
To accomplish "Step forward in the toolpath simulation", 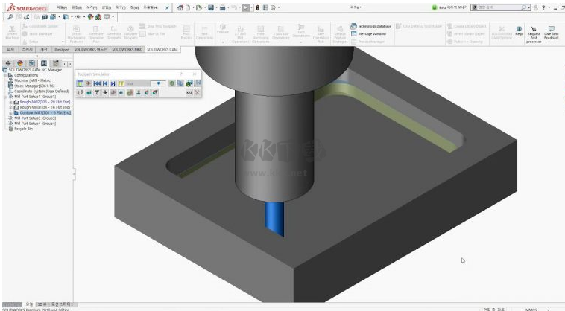I will click(112, 83).
